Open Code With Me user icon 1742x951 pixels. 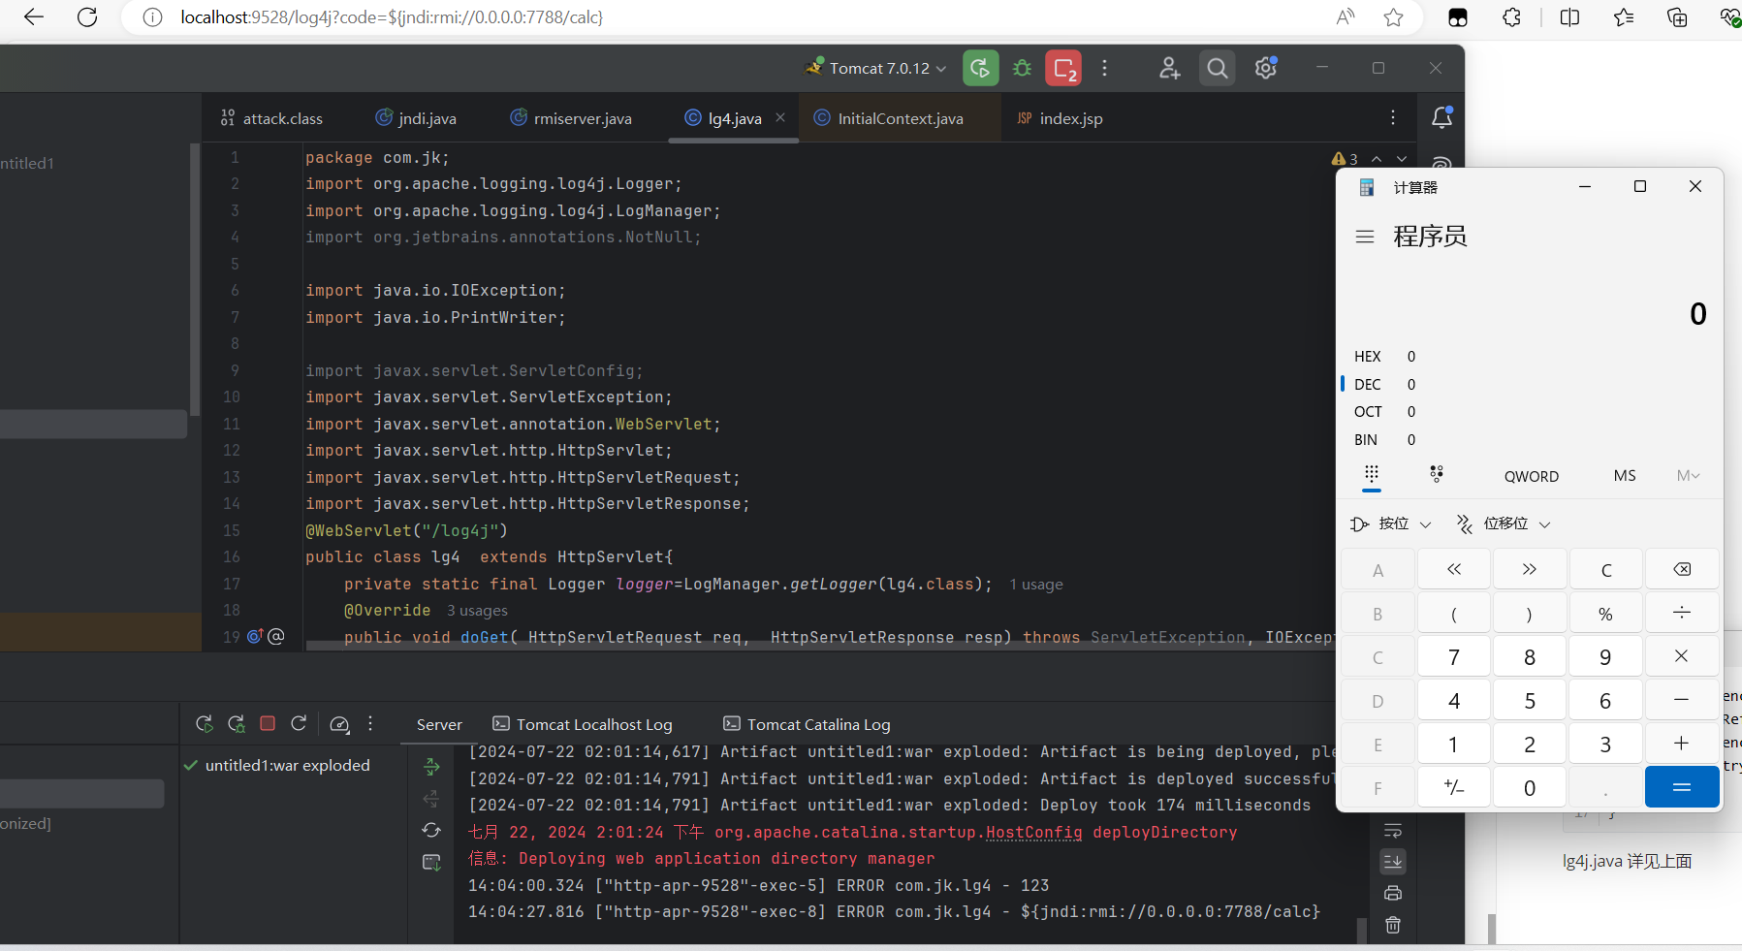(1169, 68)
